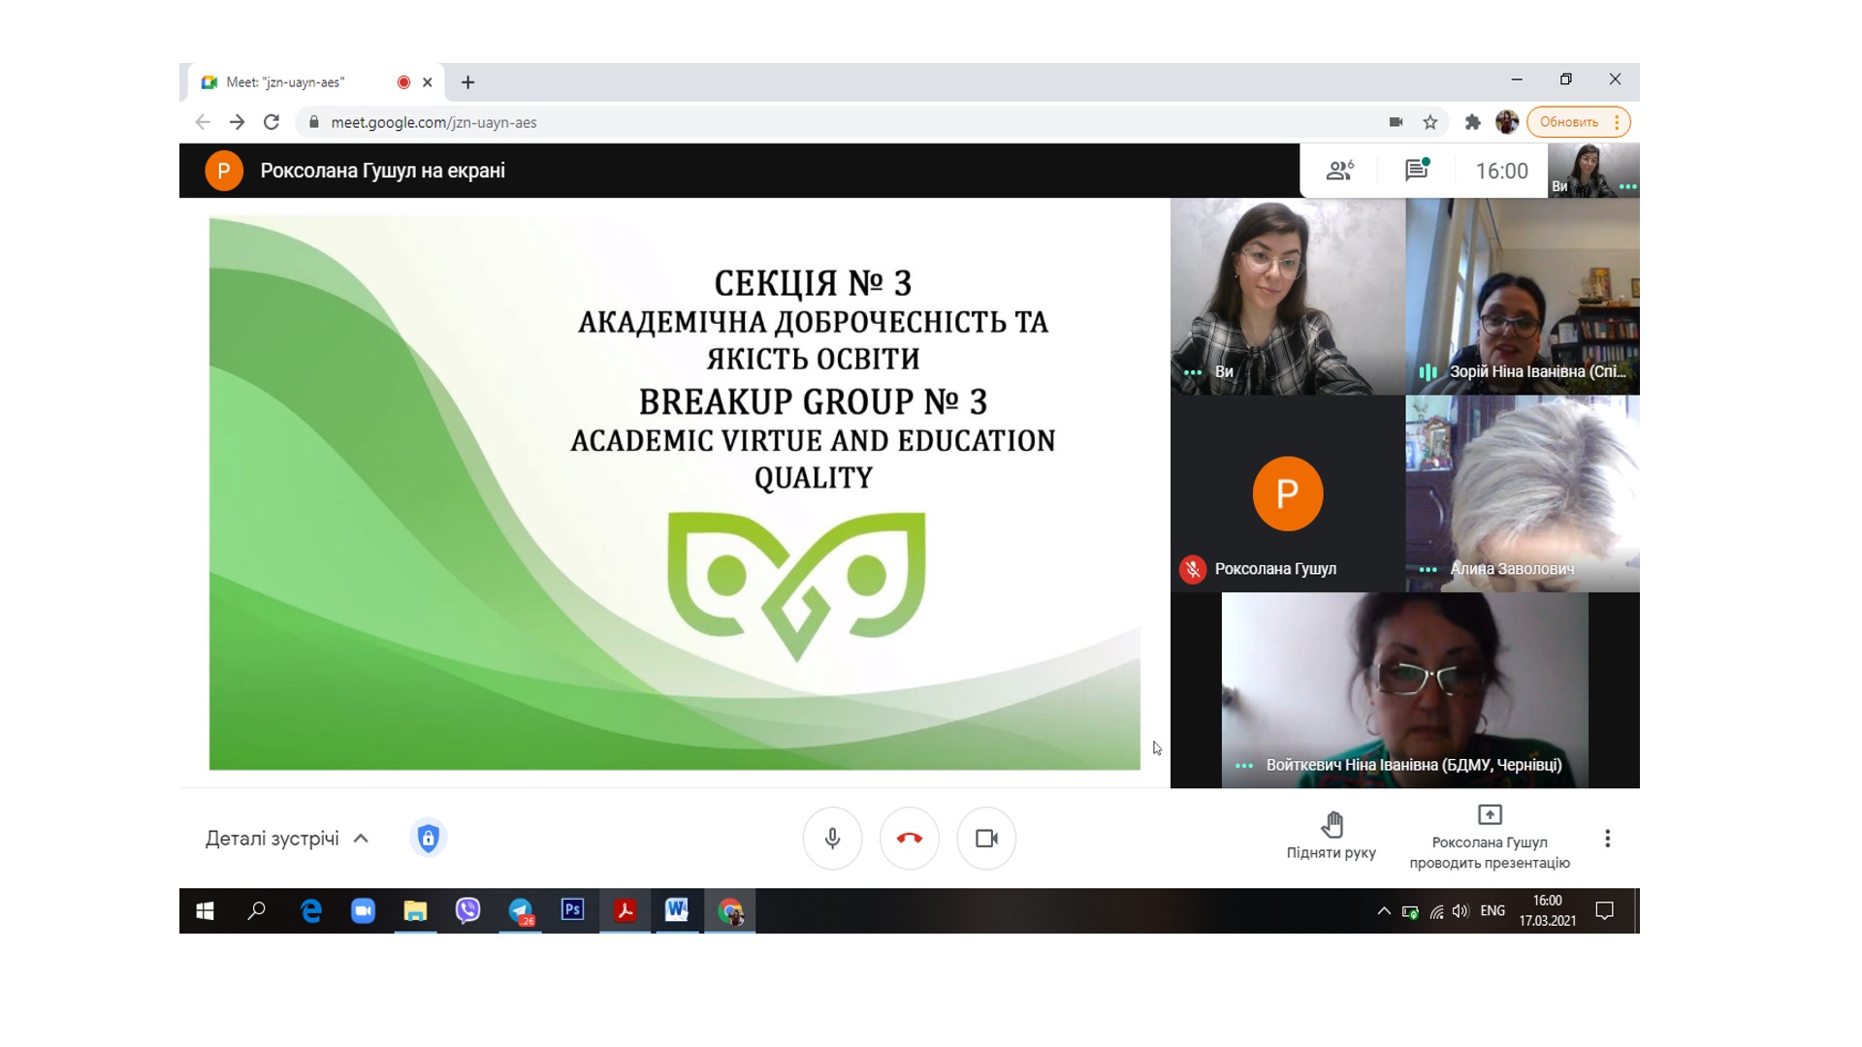Open Microsoft Word from the taskbar
This screenshot has height=1047, width=1862.
(677, 911)
